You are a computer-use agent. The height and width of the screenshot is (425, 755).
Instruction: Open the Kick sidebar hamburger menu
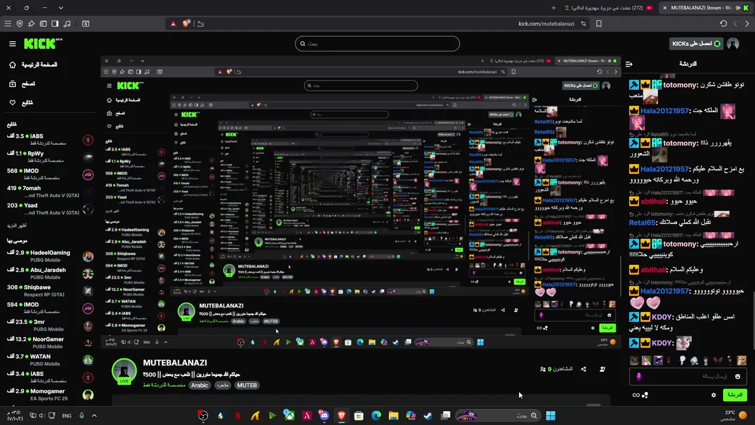(x=12, y=44)
